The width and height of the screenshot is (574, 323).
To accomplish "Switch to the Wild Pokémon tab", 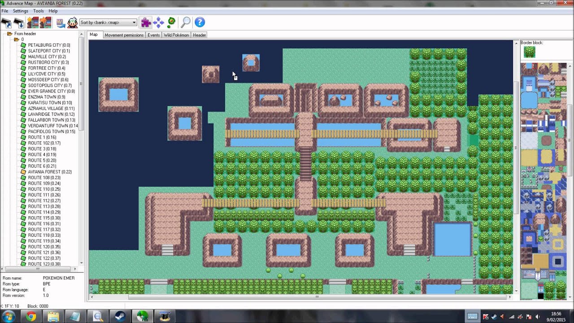I will [x=176, y=35].
